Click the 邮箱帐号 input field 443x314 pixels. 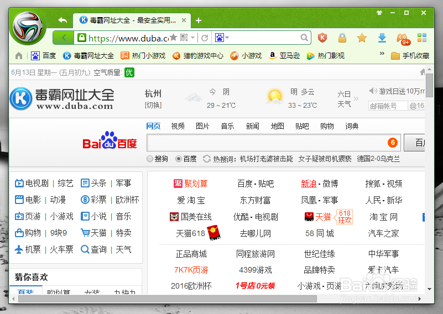click(388, 106)
